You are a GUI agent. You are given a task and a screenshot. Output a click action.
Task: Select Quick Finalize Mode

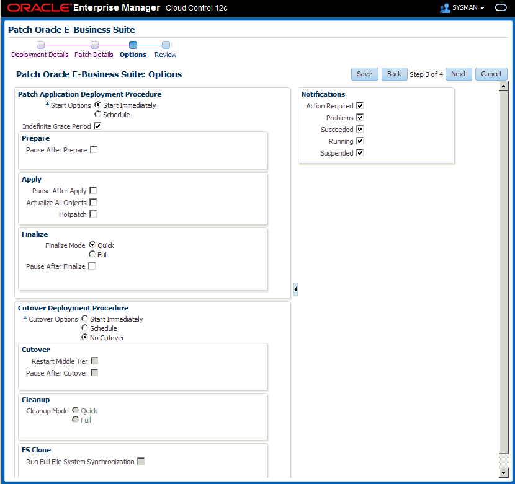pos(92,245)
